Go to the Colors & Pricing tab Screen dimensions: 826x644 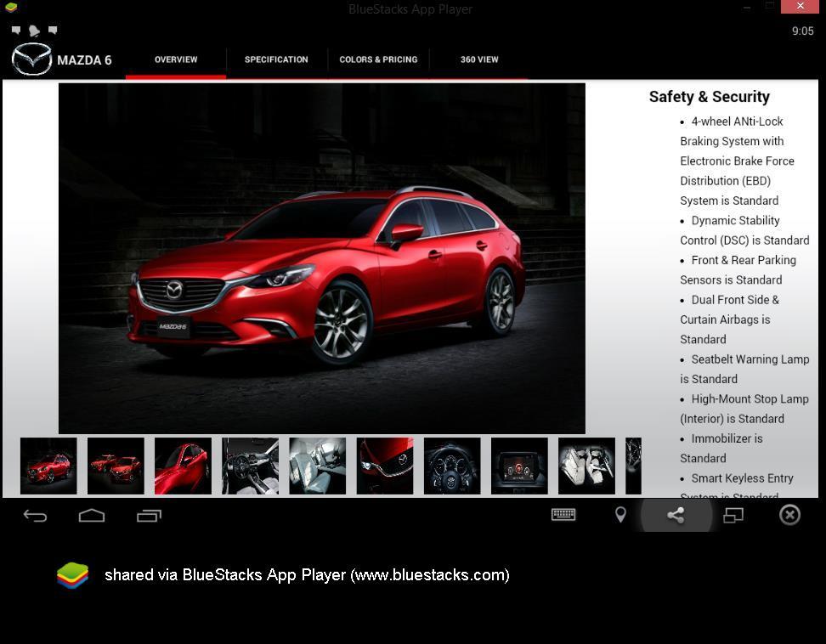pos(378,59)
